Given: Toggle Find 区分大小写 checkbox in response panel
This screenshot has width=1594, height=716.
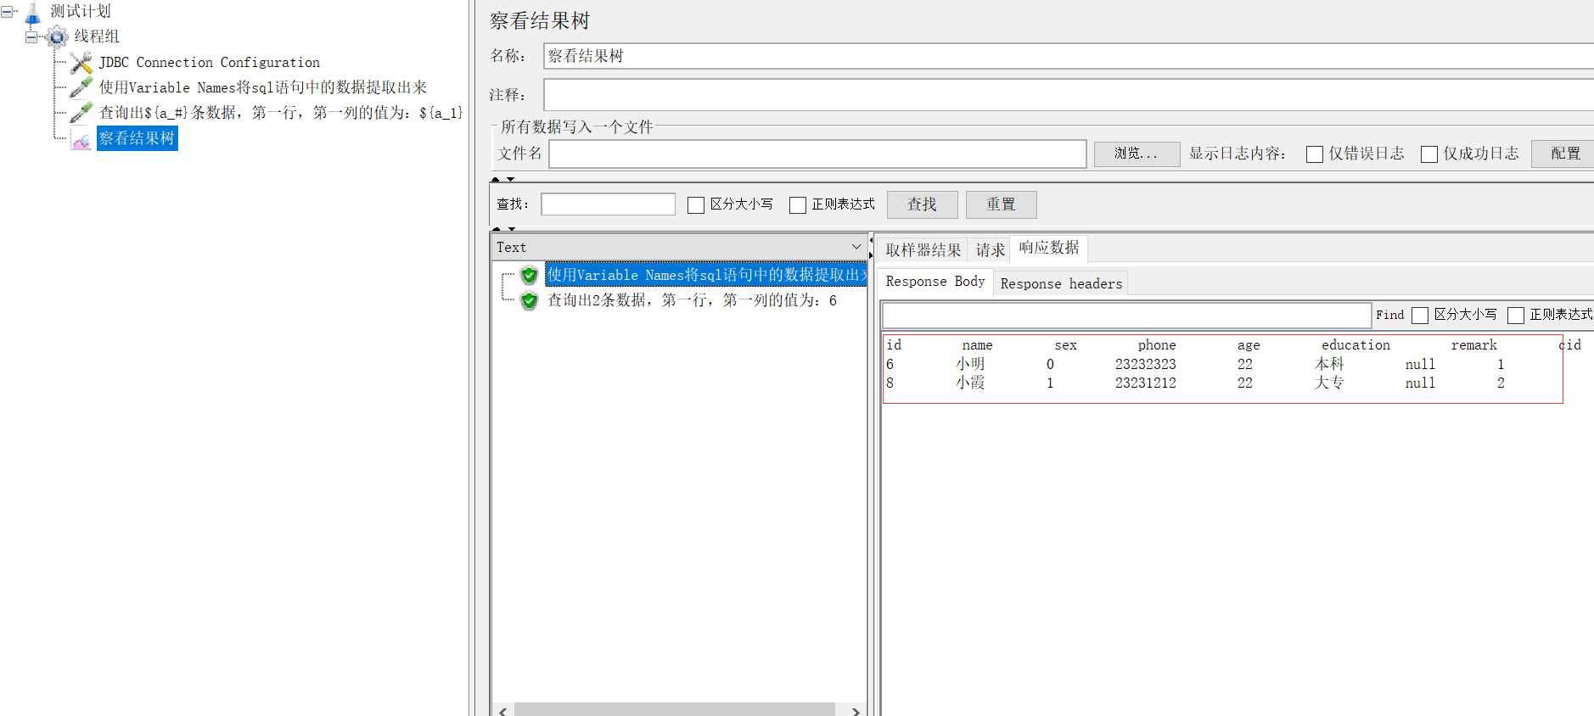Looking at the screenshot, I should click(x=1420, y=316).
